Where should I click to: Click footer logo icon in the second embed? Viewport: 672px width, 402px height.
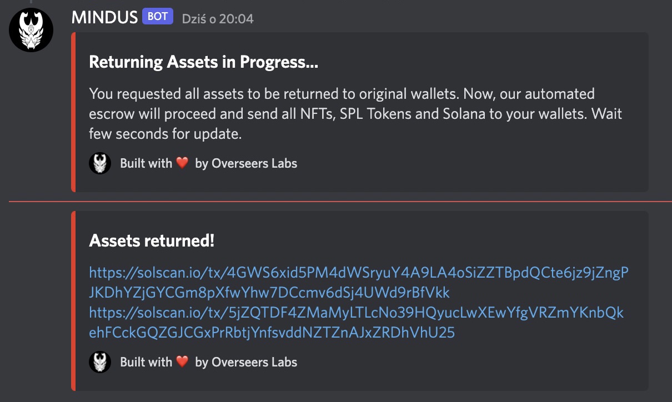(100, 362)
